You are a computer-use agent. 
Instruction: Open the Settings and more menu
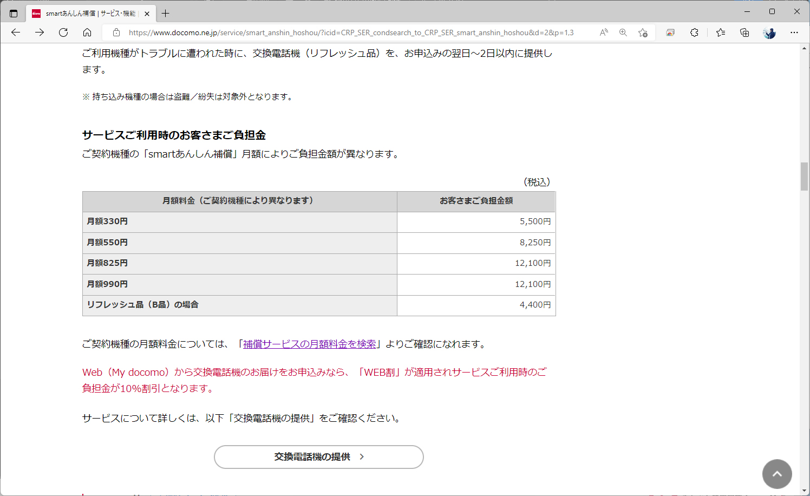[794, 32]
